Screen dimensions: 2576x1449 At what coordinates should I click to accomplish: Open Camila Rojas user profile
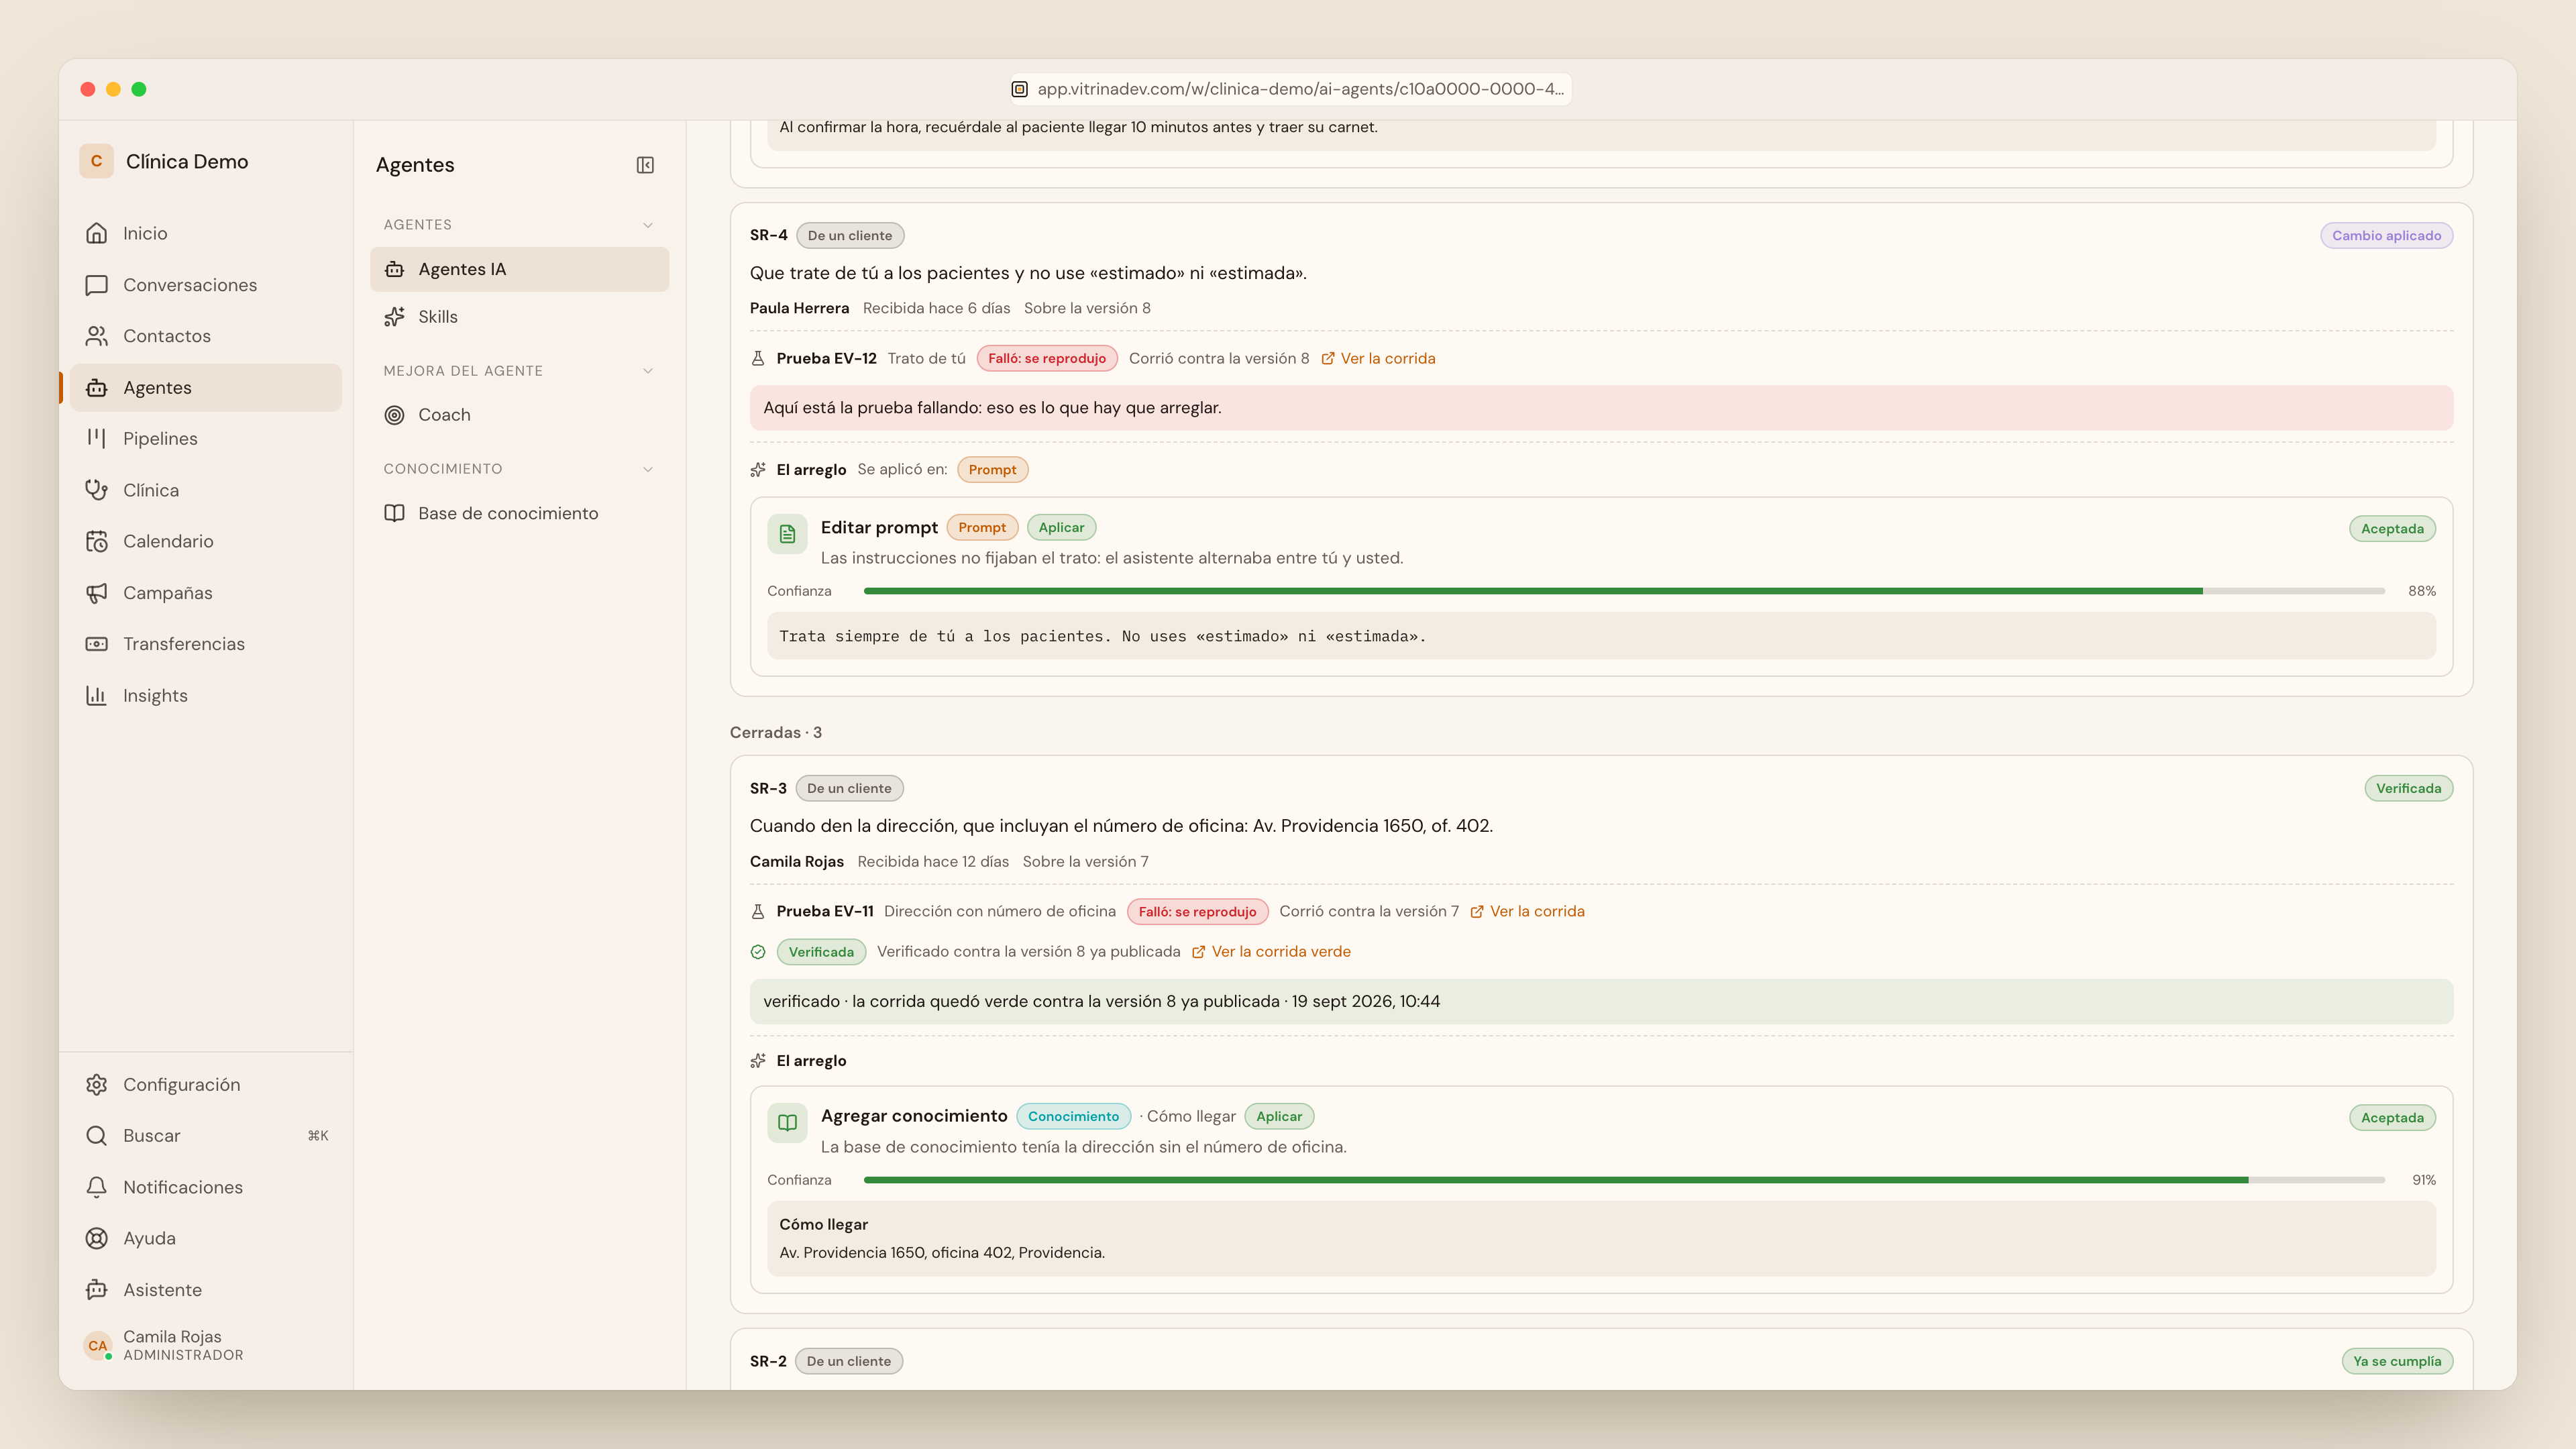pyautogui.click(x=206, y=1345)
